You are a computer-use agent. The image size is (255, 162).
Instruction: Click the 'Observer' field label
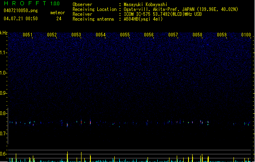(x=82, y=4)
